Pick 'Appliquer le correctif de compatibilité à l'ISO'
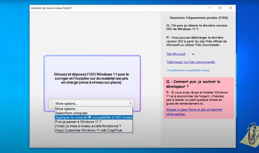This screenshot has height=153, width=259. click(x=94, y=117)
